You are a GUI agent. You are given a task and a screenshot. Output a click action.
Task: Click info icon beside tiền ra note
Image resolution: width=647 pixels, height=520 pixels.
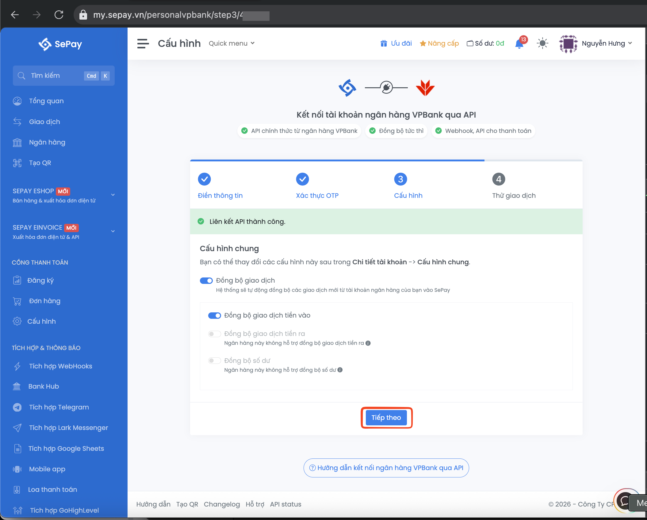[368, 343]
